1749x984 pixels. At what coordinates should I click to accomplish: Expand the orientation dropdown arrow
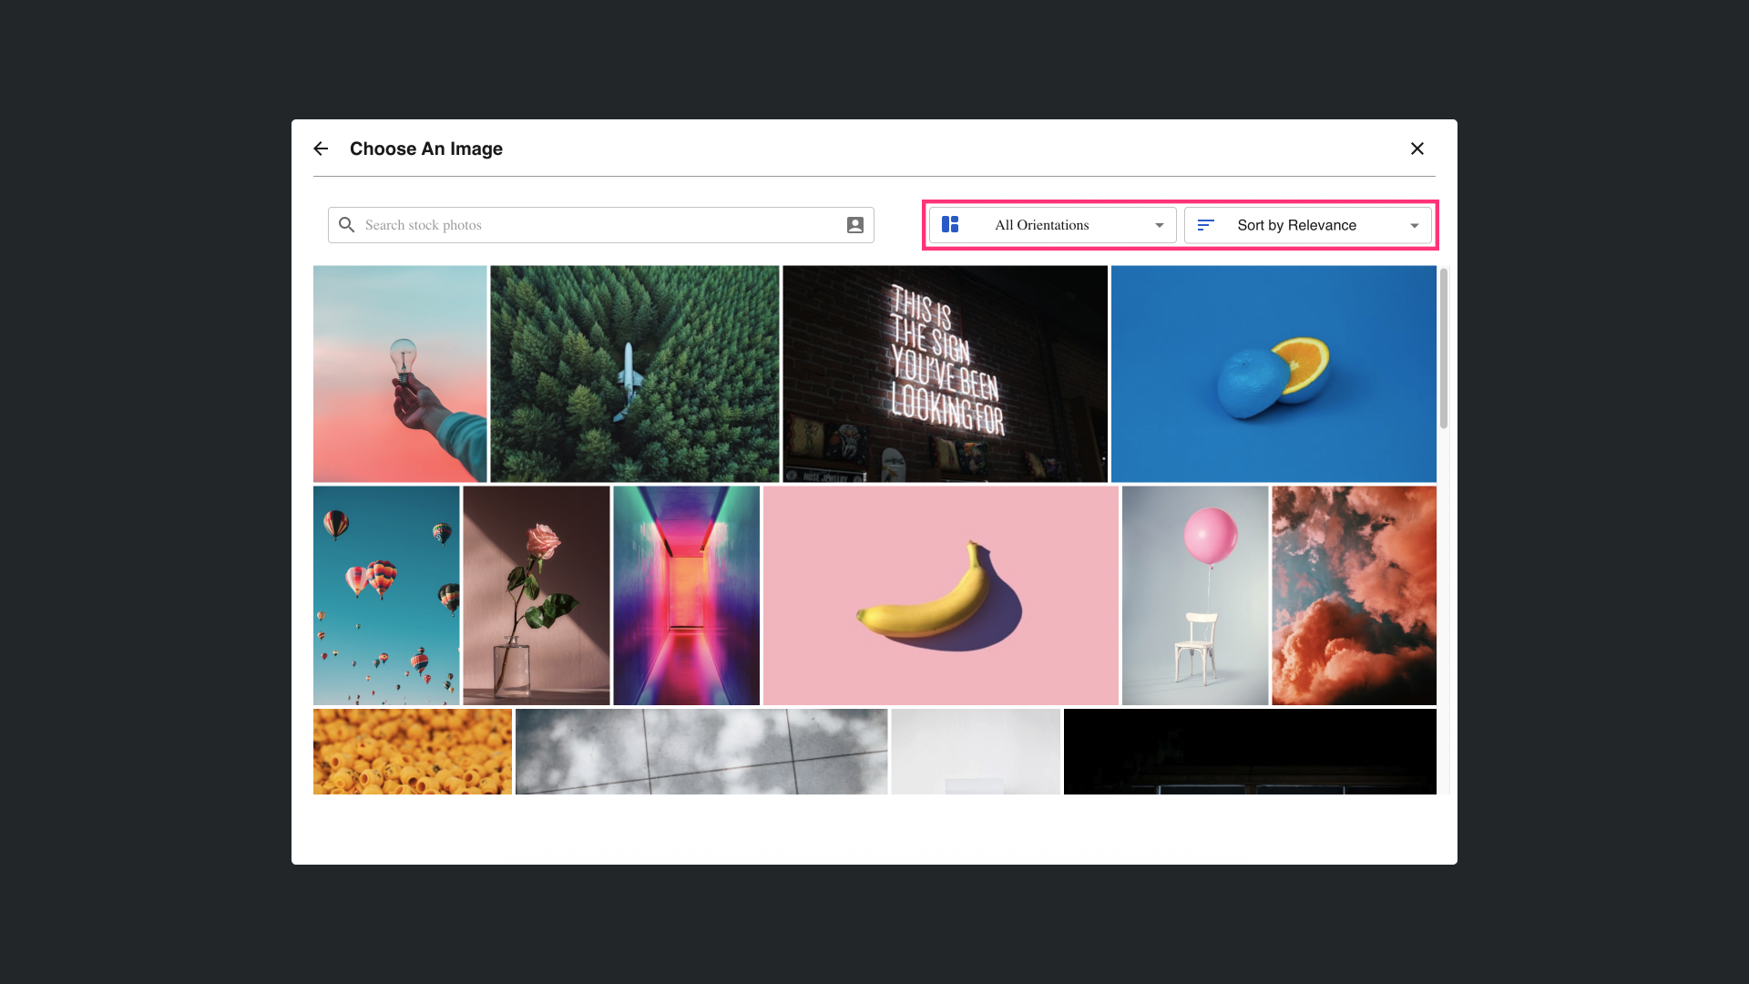(1159, 225)
